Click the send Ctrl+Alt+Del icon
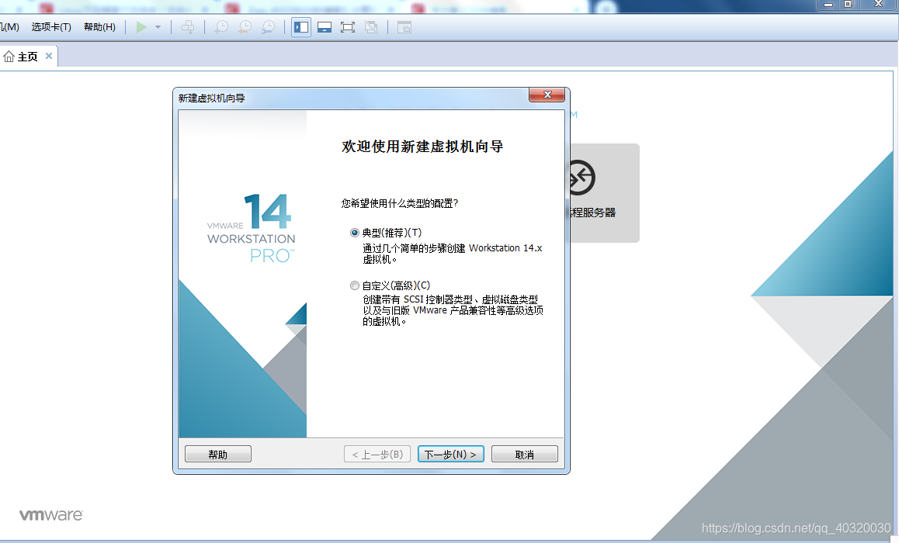 [187, 27]
